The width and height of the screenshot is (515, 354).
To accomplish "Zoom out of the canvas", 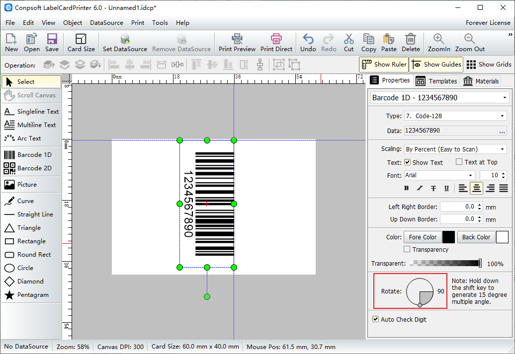I will pyautogui.click(x=470, y=43).
